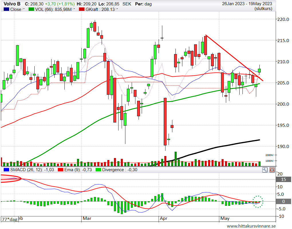
Task: Click the date range 26Jan 2023 - 19May 2023
Action: (x=247, y=4)
